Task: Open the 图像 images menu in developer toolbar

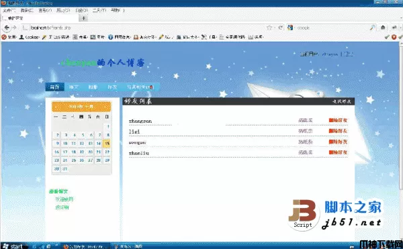Action: point(98,37)
